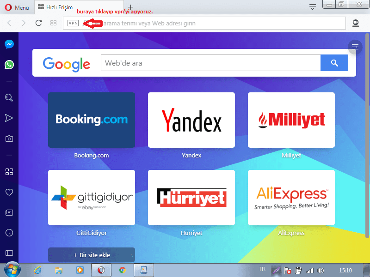
Task: Click the GittiGidiyor label under tile
Action: pyautogui.click(x=92, y=233)
